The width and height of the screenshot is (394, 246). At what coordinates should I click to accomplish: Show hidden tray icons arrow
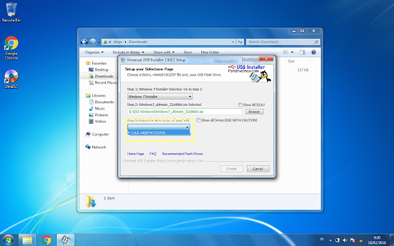click(331, 240)
